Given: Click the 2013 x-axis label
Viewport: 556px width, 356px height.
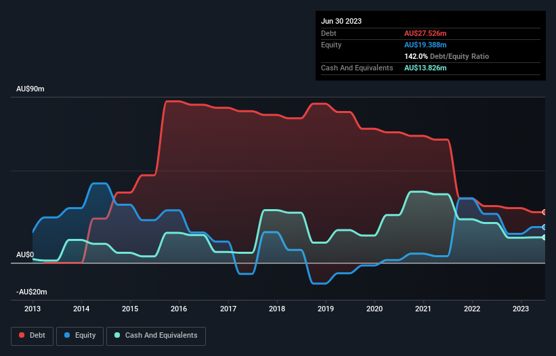Looking at the screenshot, I should coord(33,309).
